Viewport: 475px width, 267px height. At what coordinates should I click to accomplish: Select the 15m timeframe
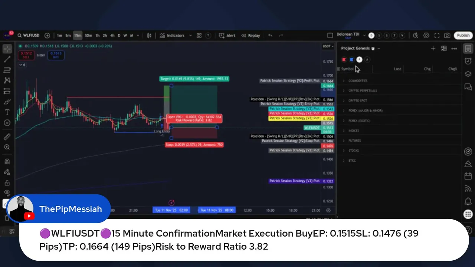tap(78, 36)
